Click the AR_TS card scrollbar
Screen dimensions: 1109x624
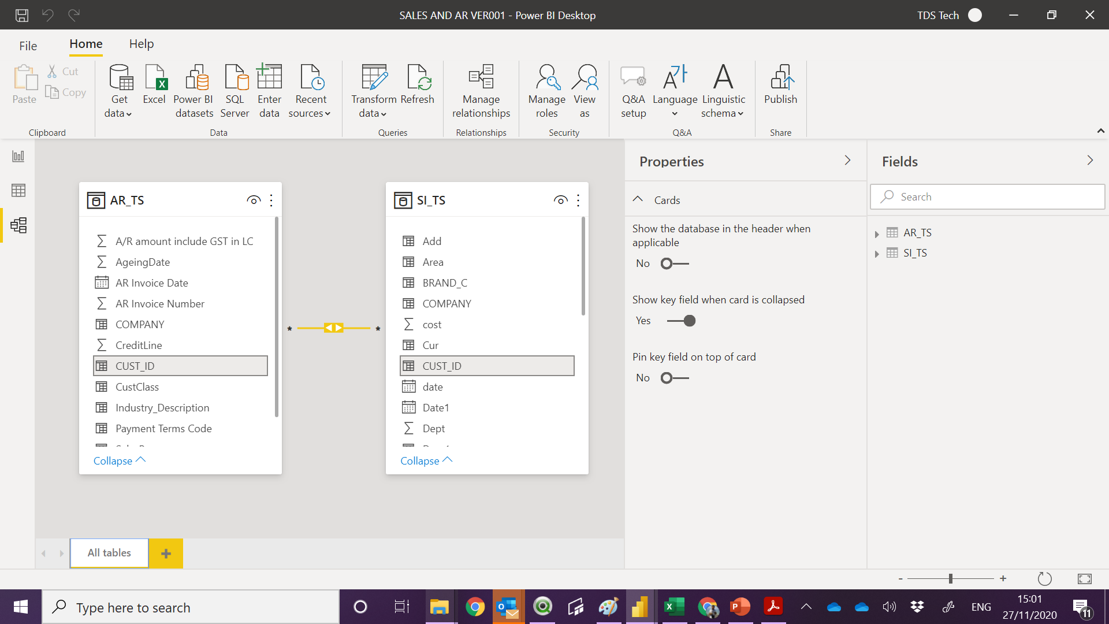(x=277, y=317)
